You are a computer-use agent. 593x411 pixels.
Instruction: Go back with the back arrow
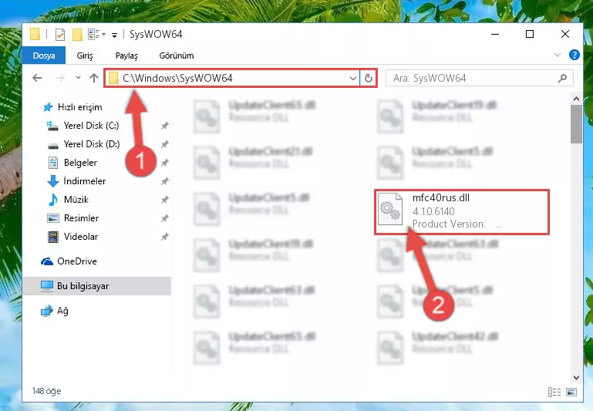click(x=37, y=78)
